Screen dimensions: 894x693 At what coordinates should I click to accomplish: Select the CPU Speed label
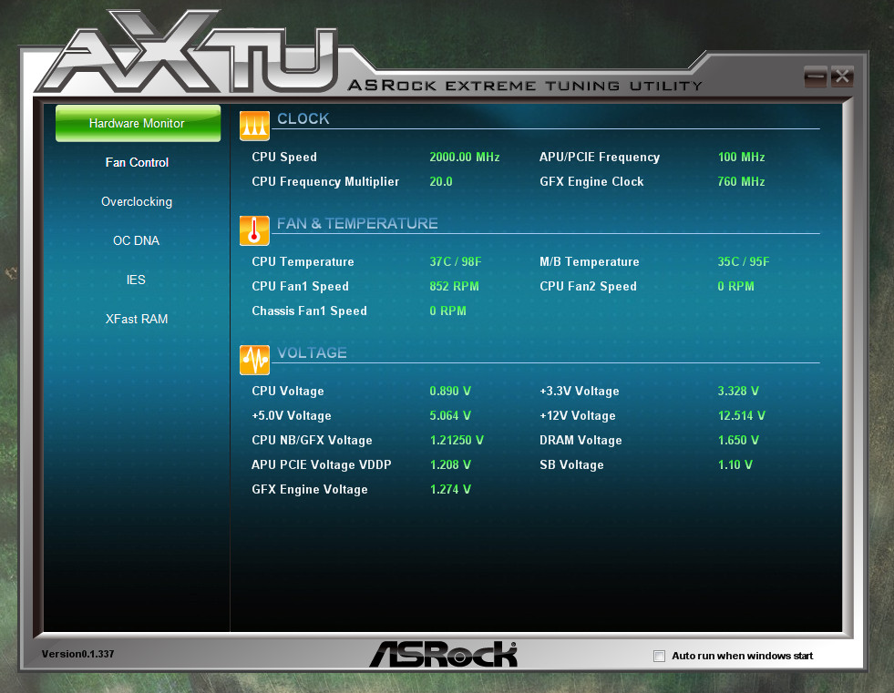point(284,157)
